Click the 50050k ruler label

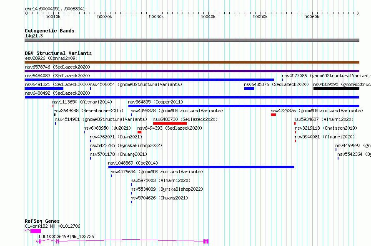point(260,17)
